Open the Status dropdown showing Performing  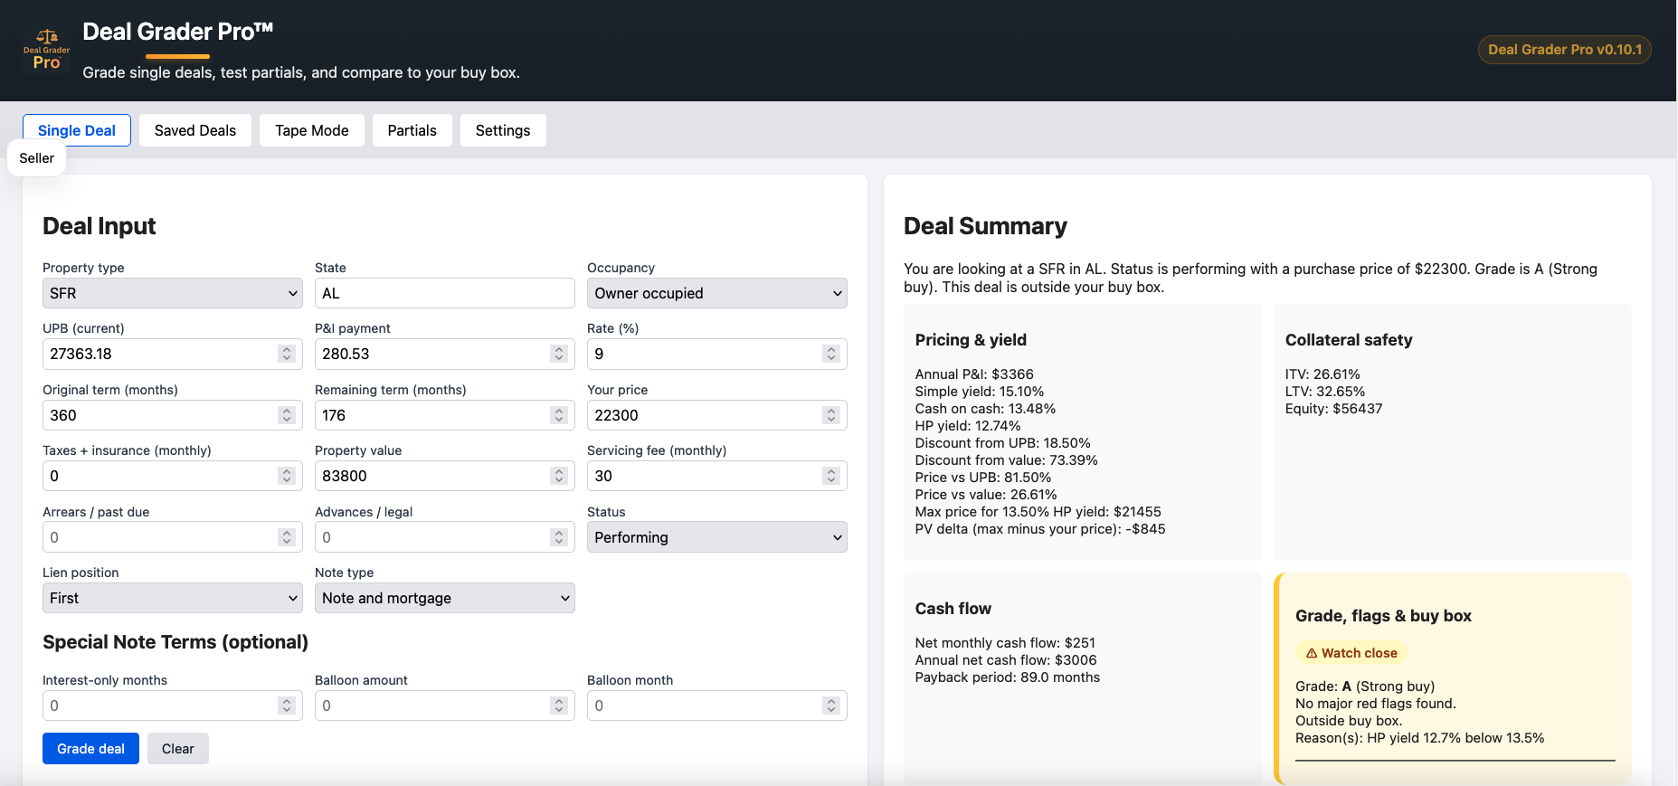(717, 537)
